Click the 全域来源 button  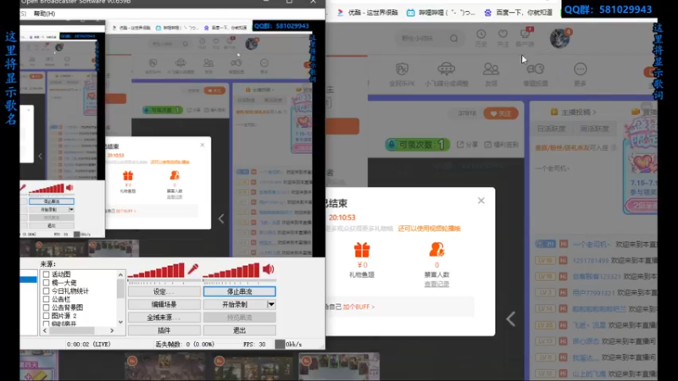tap(164, 317)
